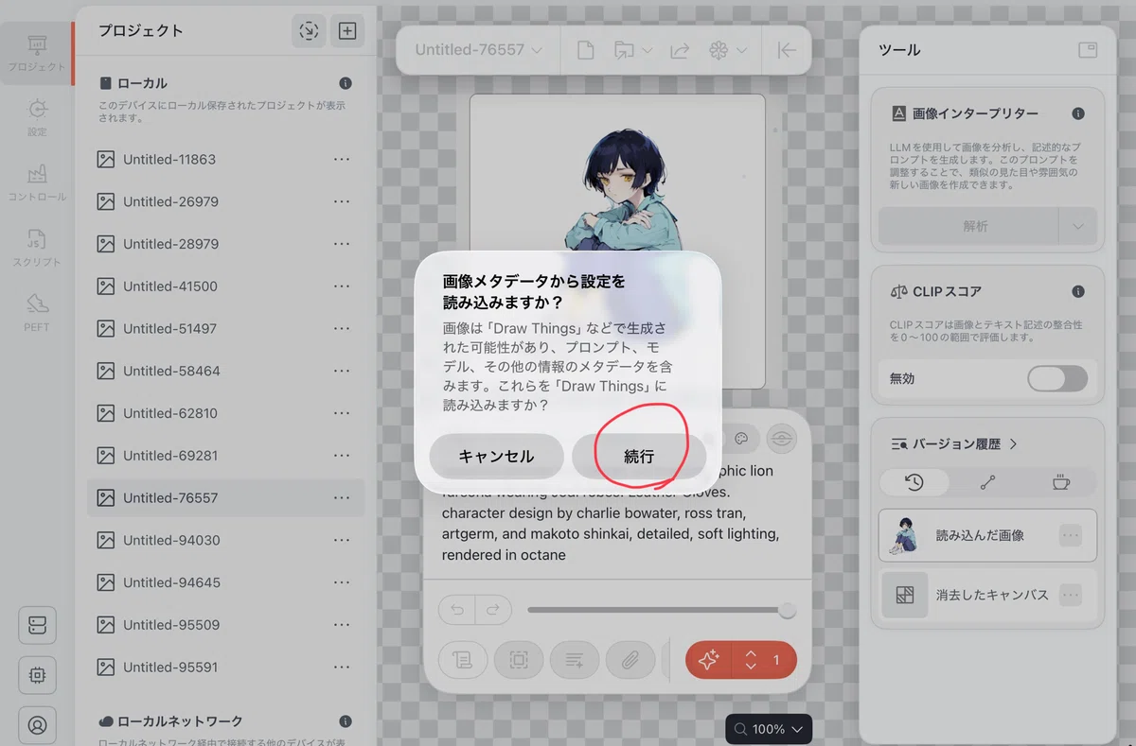1136x746 pixels.
Task: Expand バージョン履歴 with the chevron
Action: 1014,443
